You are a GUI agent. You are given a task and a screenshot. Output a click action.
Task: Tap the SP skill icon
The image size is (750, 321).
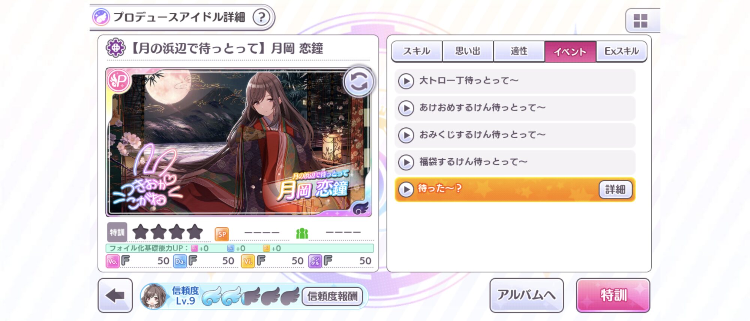[222, 234]
